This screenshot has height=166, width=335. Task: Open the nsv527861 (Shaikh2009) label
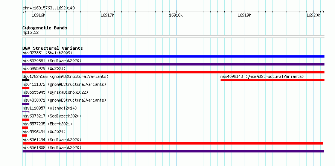[x=47, y=53]
